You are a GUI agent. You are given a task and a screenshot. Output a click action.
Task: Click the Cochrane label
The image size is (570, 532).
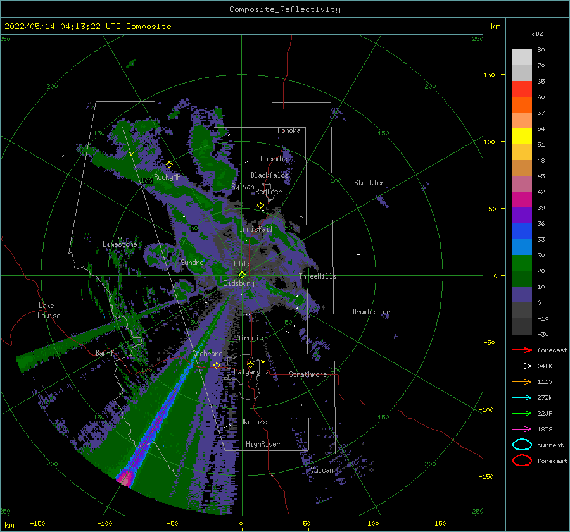tap(207, 354)
